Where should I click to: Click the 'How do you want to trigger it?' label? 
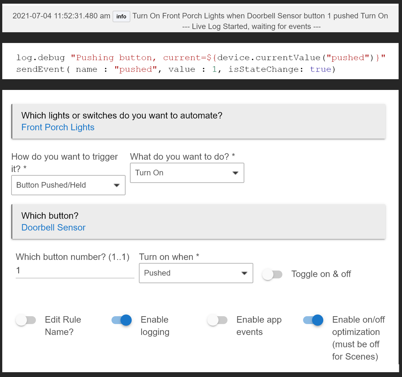[x=65, y=163]
